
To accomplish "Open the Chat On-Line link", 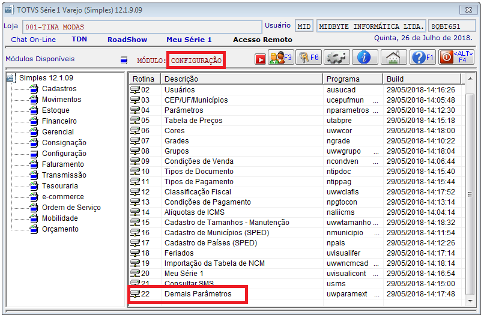I will coord(34,40).
